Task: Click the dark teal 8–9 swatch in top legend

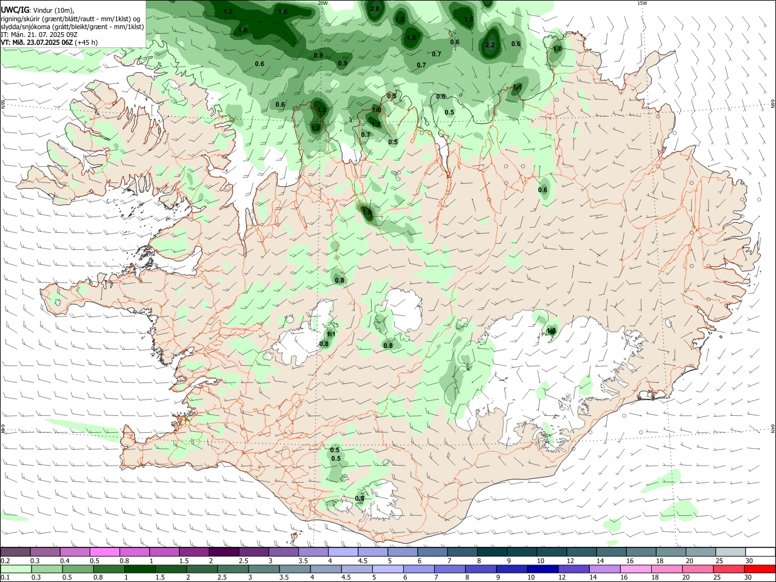Action: [x=492, y=552]
